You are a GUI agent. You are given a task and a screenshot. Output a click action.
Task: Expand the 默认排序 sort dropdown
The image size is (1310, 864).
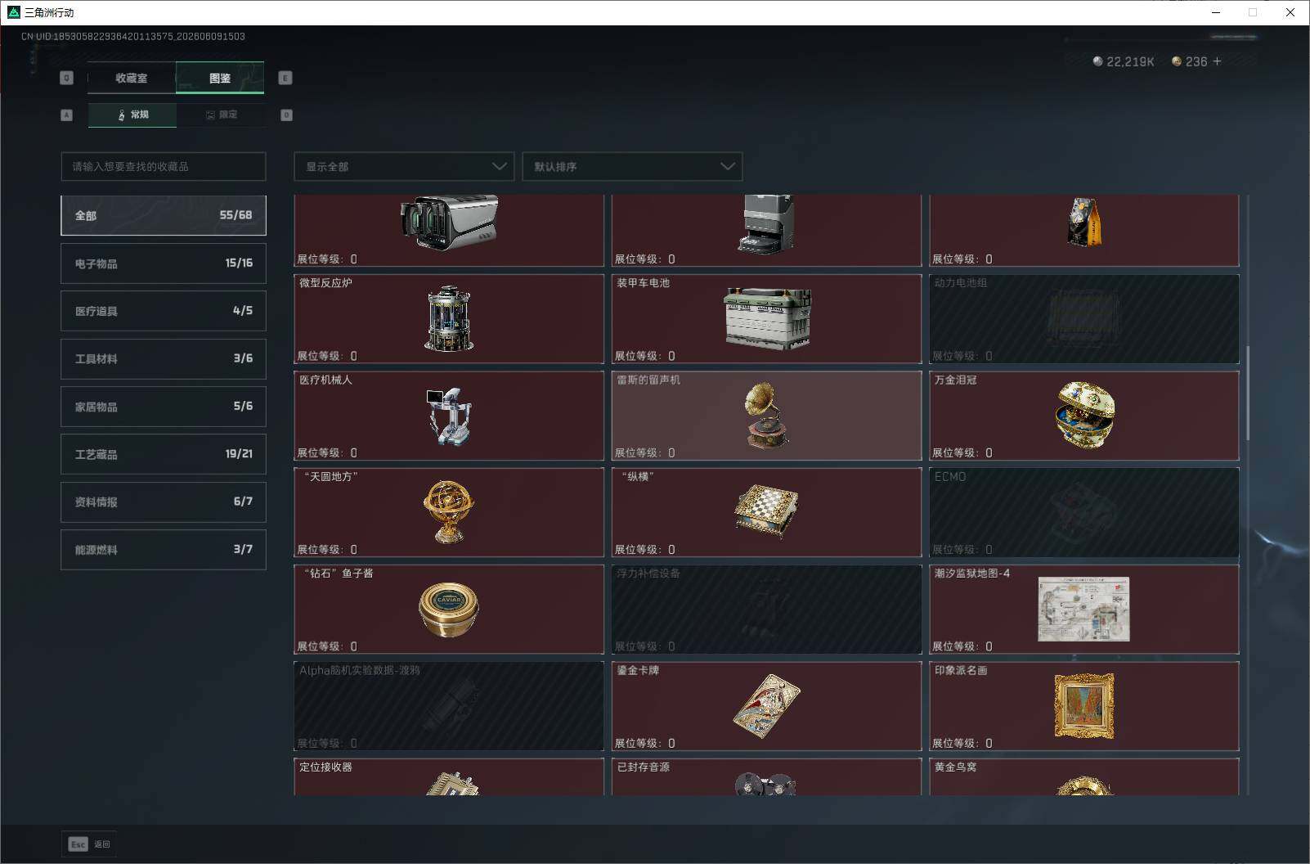coord(632,166)
